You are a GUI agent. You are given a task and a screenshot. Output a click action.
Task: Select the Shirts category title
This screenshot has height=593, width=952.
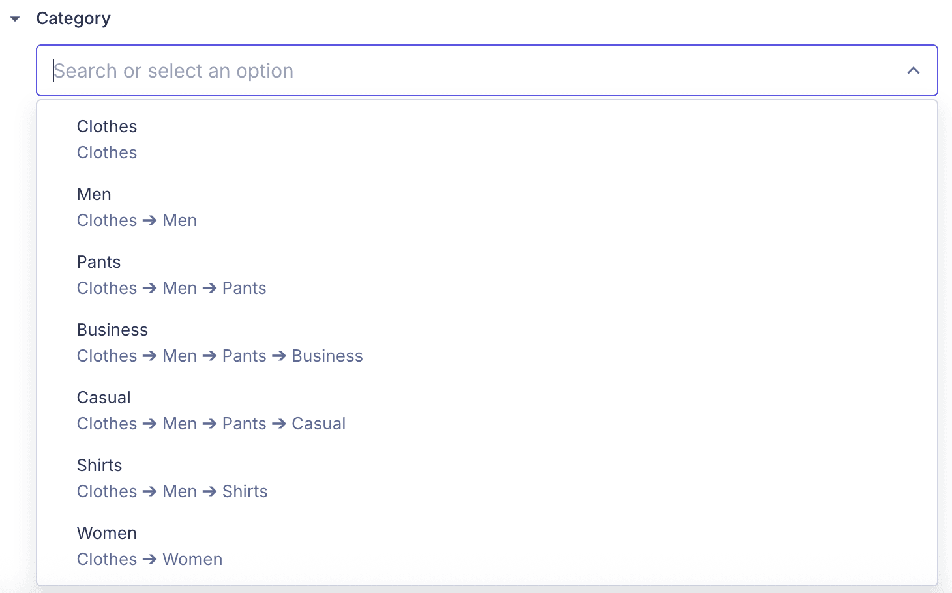(x=99, y=465)
